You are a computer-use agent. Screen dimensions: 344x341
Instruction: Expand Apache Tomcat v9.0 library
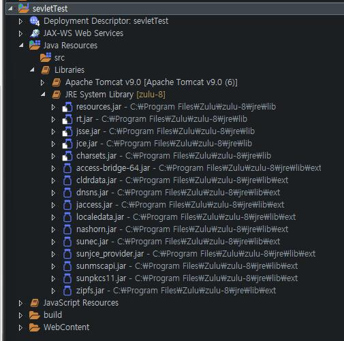point(42,82)
